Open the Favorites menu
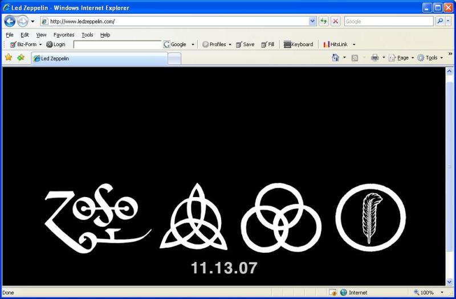The width and height of the screenshot is (456, 299). [x=64, y=35]
